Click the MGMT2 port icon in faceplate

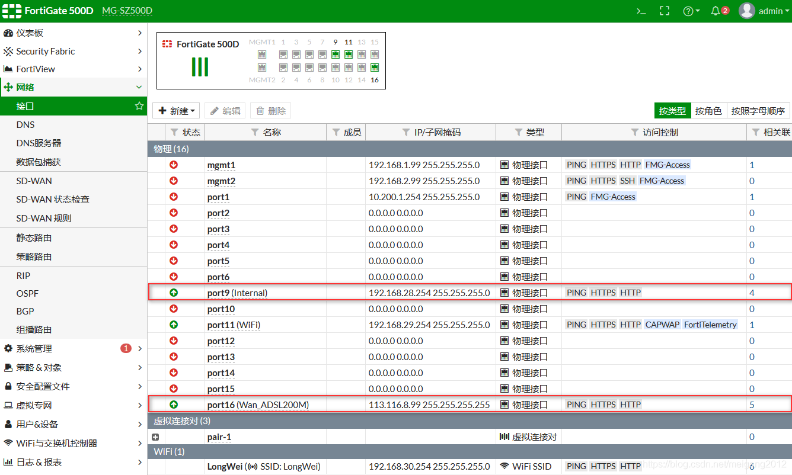coord(262,68)
